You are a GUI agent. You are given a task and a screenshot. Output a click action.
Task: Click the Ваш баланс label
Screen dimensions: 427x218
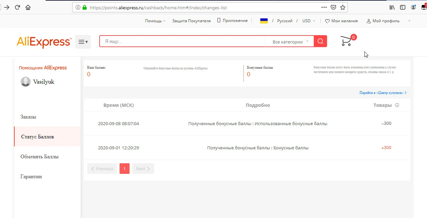pos(96,67)
